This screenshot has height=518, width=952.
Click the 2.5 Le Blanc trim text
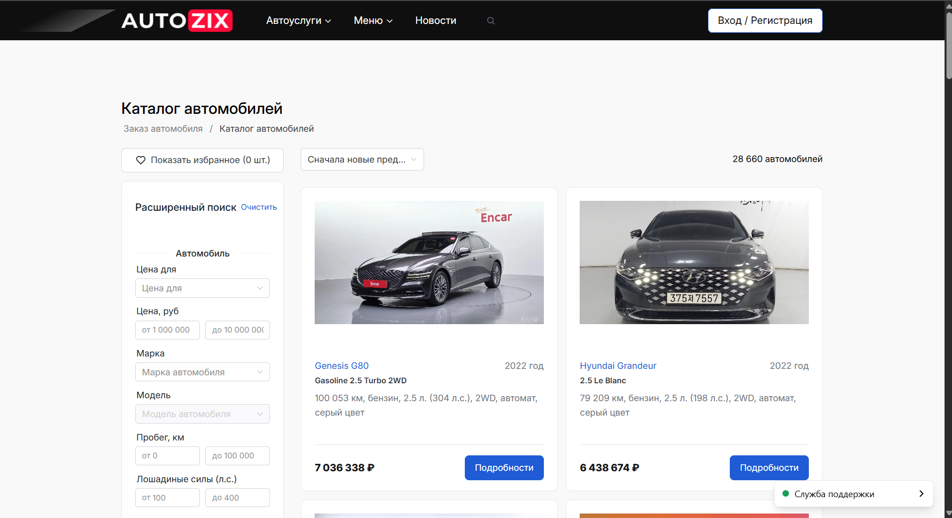603,381
